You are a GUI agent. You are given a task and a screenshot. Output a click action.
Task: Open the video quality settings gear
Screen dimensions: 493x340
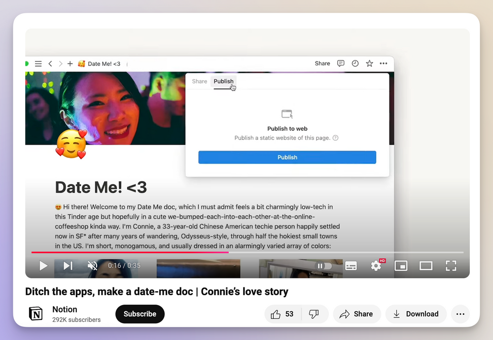[x=376, y=266]
